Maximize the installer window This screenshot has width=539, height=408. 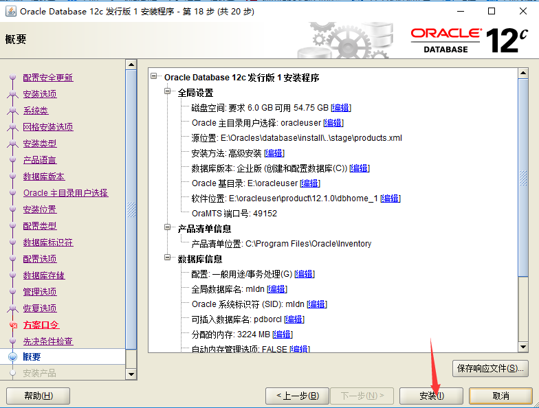coord(492,11)
